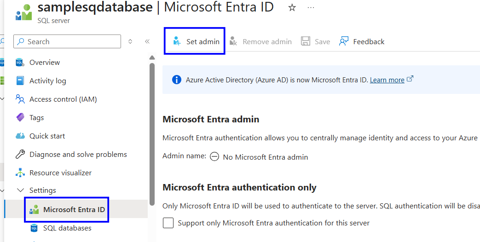Open the SQL databases menu item
Image resolution: width=480 pixels, height=242 pixels.
click(67, 228)
